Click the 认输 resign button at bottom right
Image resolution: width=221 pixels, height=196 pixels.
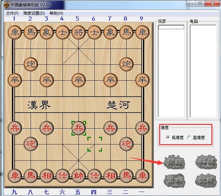(x=205, y=179)
